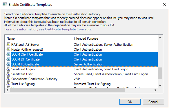Select the Smartcard Logon template icon
The height and width of the screenshot is (108, 169).
coord(8,69)
